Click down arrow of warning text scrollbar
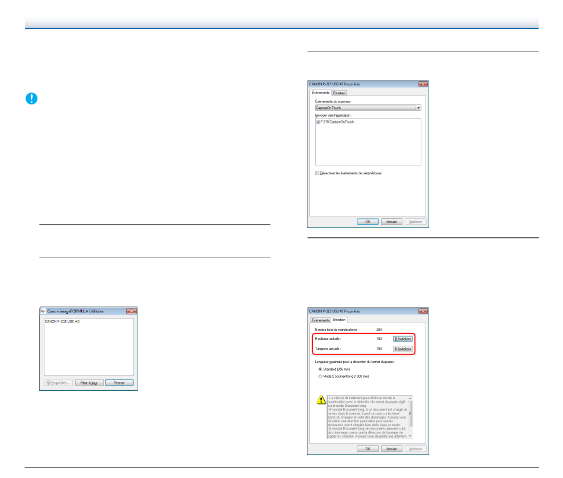Image resolution: width=563 pixels, height=478 pixels. (x=410, y=435)
